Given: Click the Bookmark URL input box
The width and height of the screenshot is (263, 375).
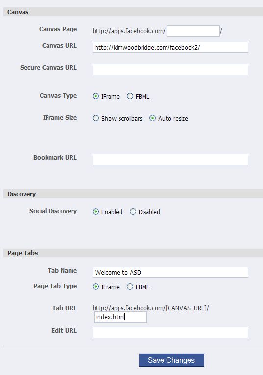Looking at the screenshot, I should click(x=170, y=159).
